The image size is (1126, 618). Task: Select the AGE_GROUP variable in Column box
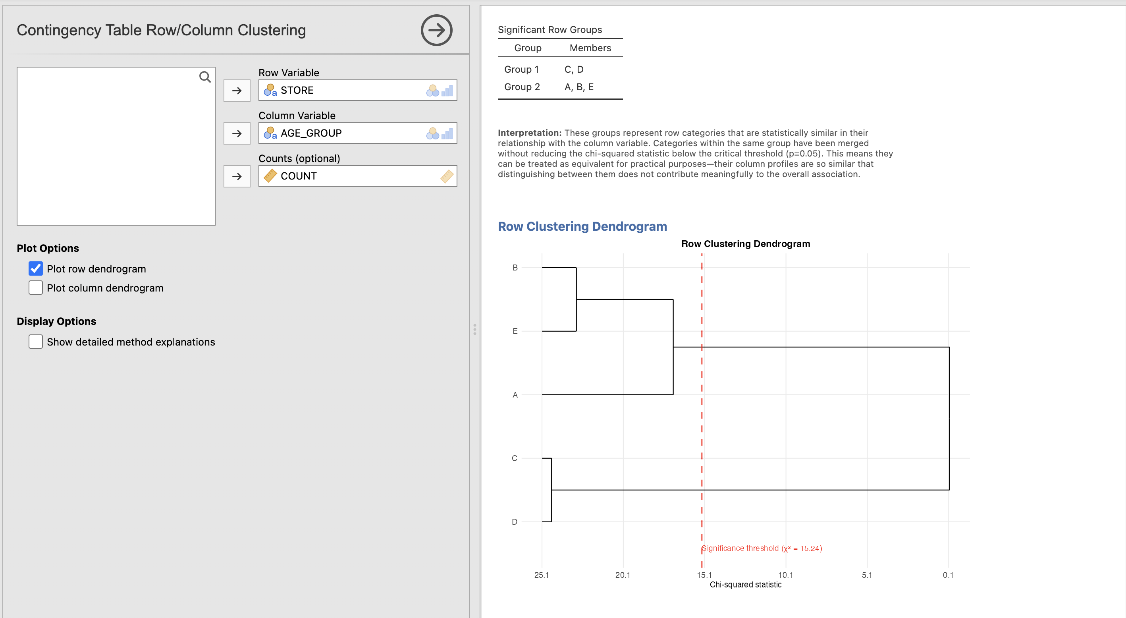click(x=311, y=133)
